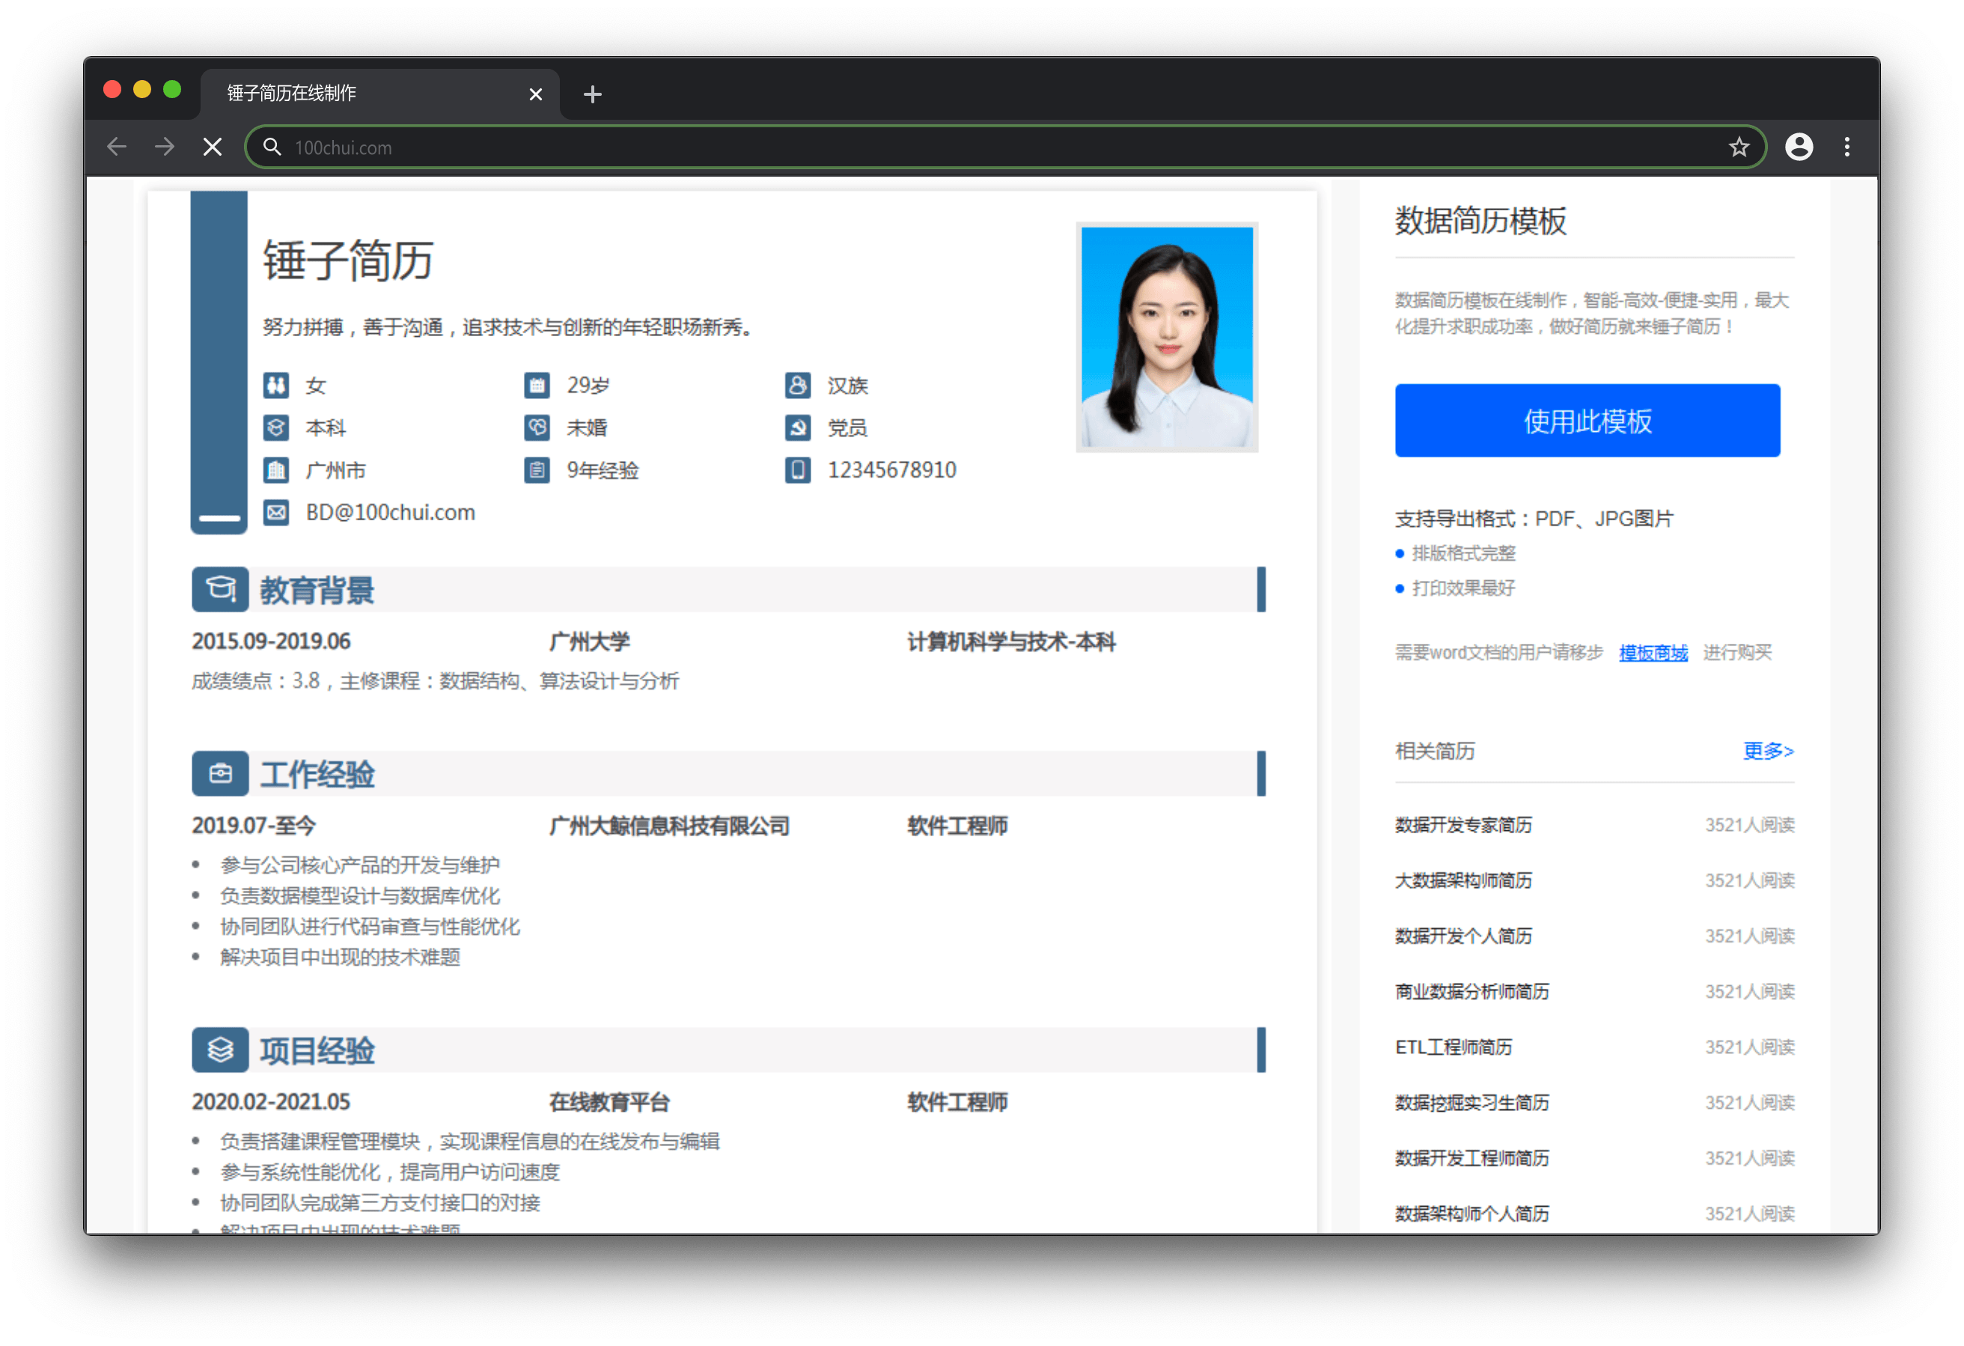The width and height of the screenshot is (1964, 1346).
Task: Click the email BD@100chui.com
Action: [391, 512]
